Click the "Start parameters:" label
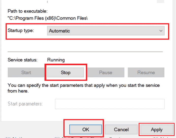The image size is (176, 138). point(25,104)
